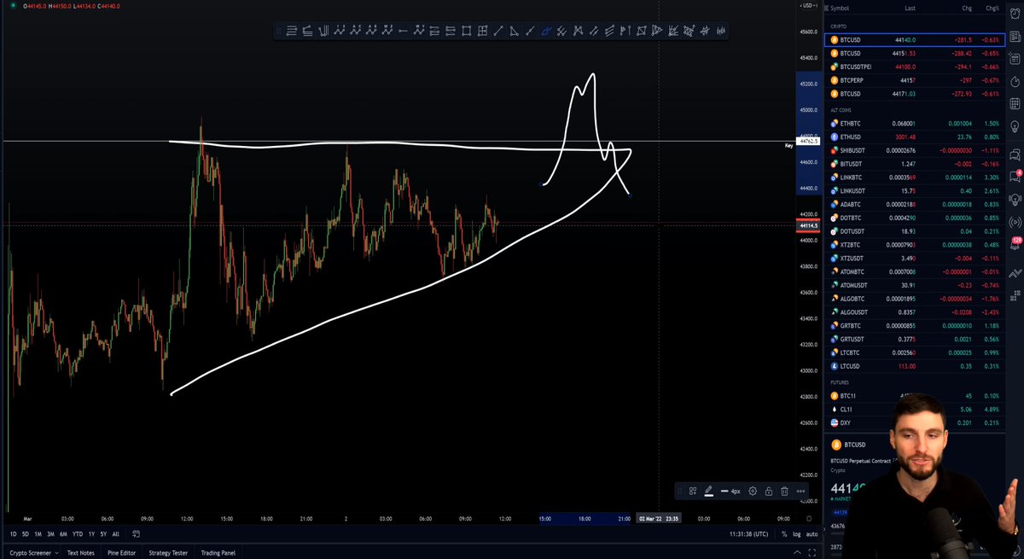Viewport: 1024px width, 559px height.
Task: Lock the drawing using the padlock icon
Action: (768, 491)
